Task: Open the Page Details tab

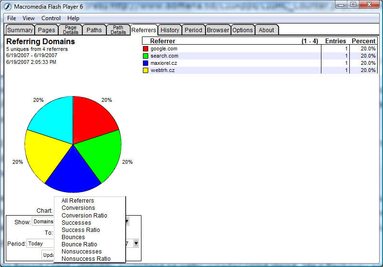Action: pos(71,30)
